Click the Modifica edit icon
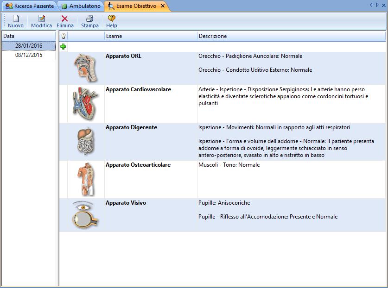Image resolution: width=388 pixels, height=288 pixels. [x=42, y=19]
